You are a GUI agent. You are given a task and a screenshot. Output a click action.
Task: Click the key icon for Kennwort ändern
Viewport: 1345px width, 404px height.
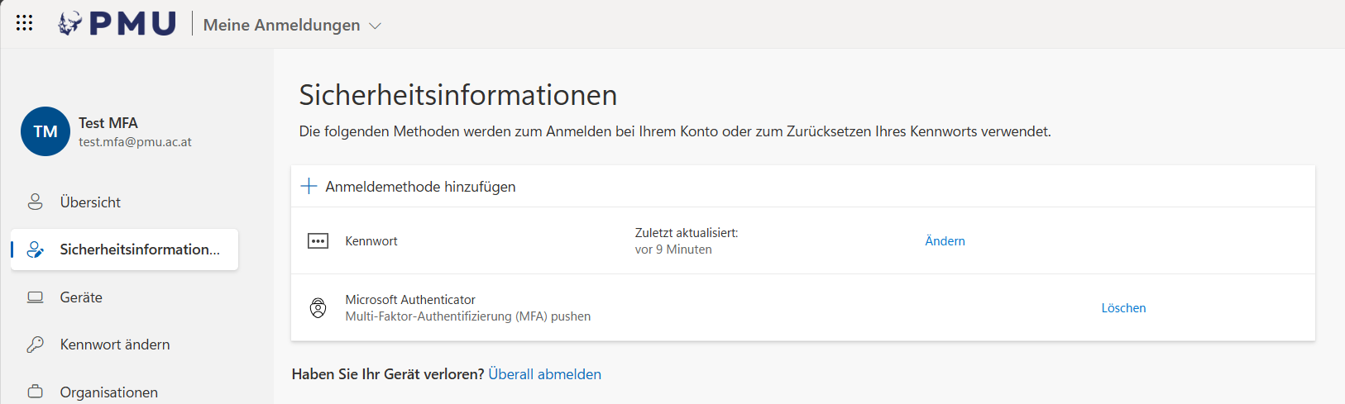tap(35, 345)
